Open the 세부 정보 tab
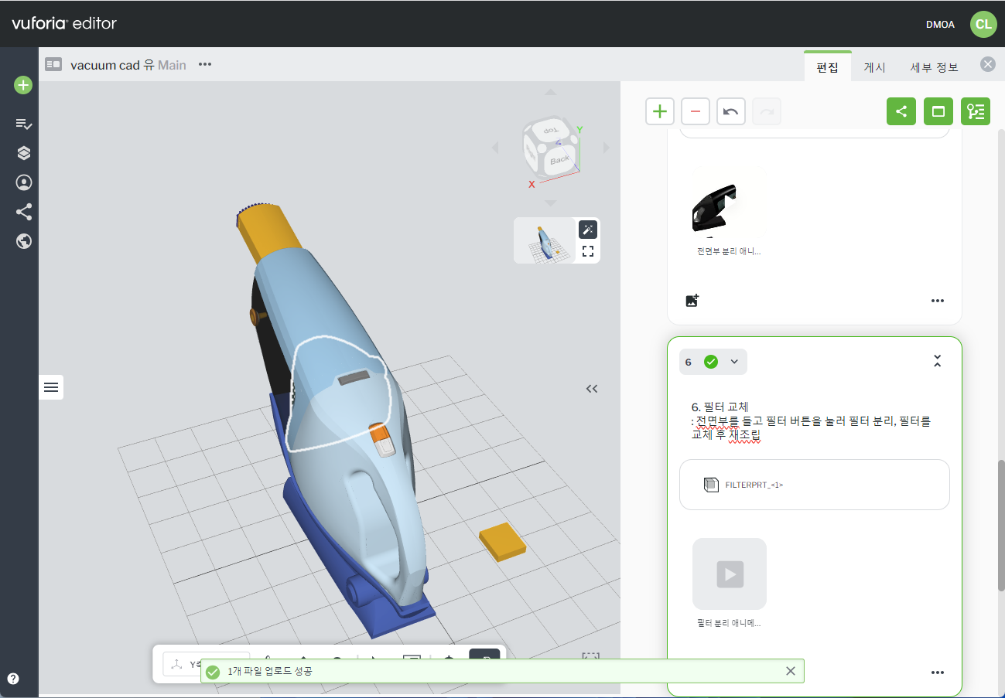This screenshot has width=1005, height=698. 934,67
